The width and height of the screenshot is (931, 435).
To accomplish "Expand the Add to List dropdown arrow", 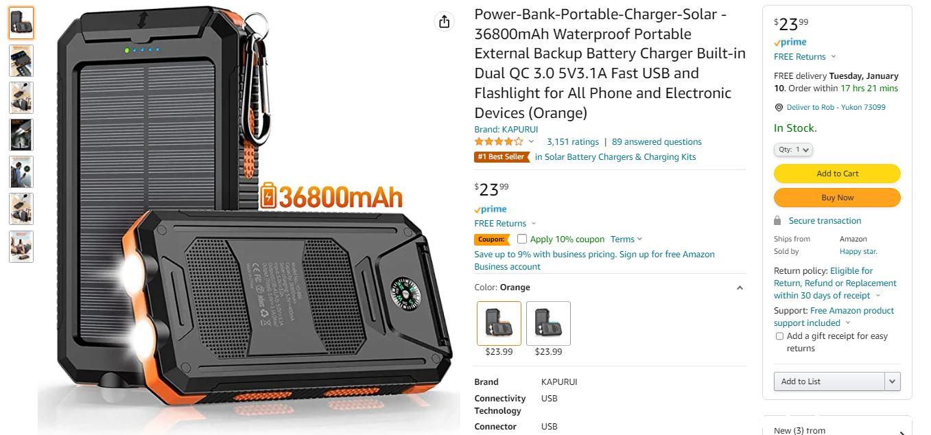I will [x=893, y=381].
